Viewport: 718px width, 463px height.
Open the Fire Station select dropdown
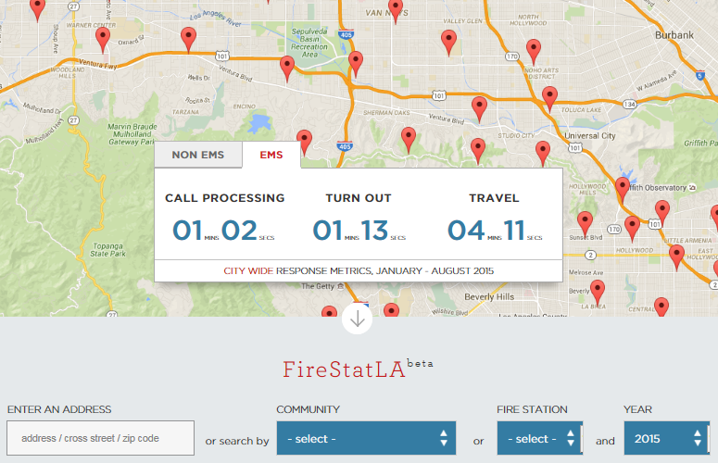click(x=540, y=438)
